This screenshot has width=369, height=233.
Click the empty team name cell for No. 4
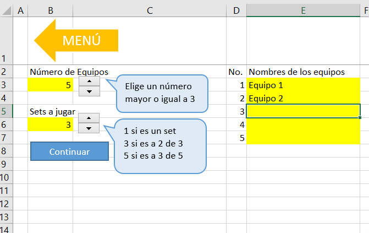pos(303,125)
